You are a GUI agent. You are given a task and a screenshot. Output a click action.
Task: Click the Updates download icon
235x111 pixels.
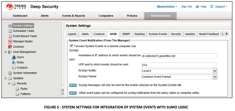click(10, 78)
